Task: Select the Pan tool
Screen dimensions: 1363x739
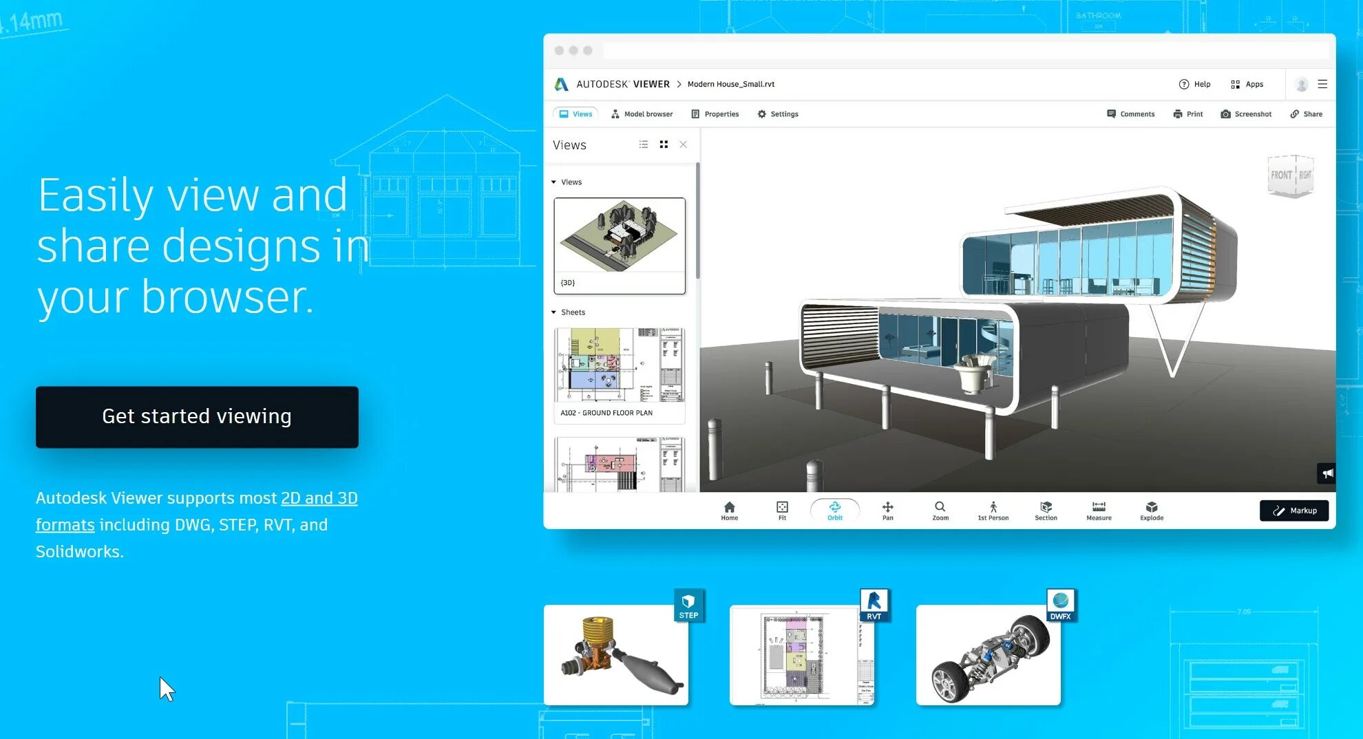Action: click(x=887, y=509)
